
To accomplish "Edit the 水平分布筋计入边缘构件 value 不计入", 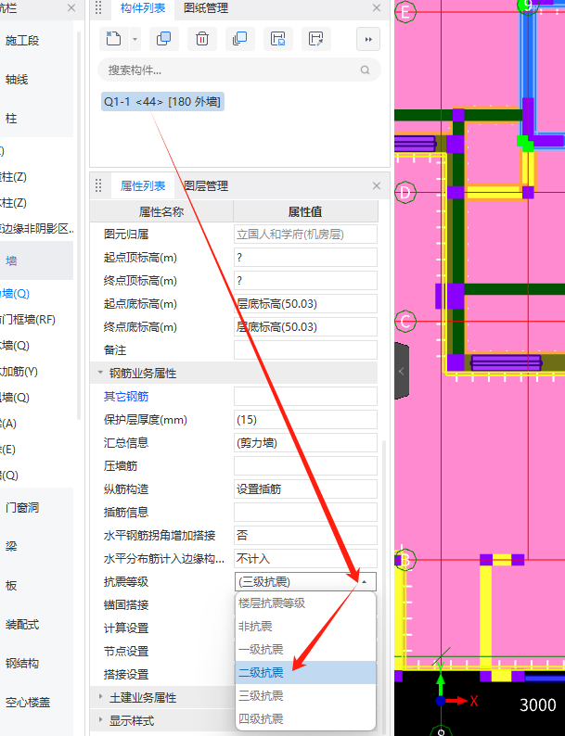I will (x=306, y=559).
